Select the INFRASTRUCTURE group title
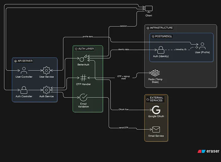221x162 pixels. click(x=161, y=28)
